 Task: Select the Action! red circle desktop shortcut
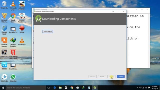[22, 29]
